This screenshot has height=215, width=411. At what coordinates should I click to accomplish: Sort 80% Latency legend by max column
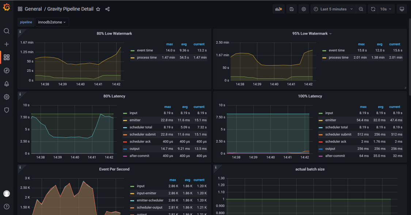point(167,107)
